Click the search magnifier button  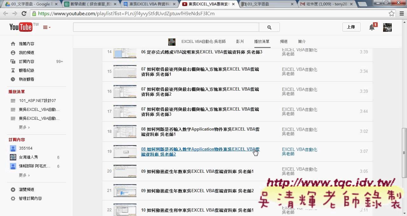coord(269,27)
